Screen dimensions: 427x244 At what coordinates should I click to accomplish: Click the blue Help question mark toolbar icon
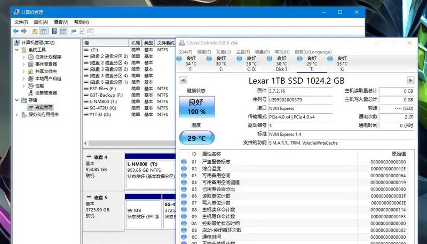(54, 31)
